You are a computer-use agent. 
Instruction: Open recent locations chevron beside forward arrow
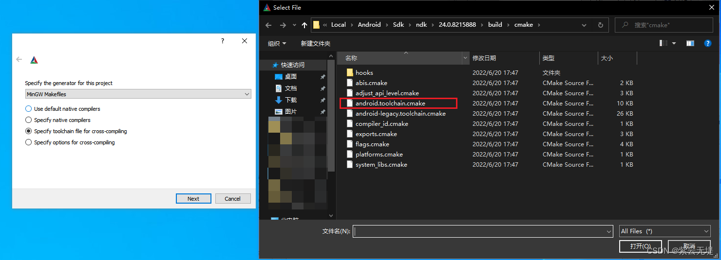pos(294,25)
